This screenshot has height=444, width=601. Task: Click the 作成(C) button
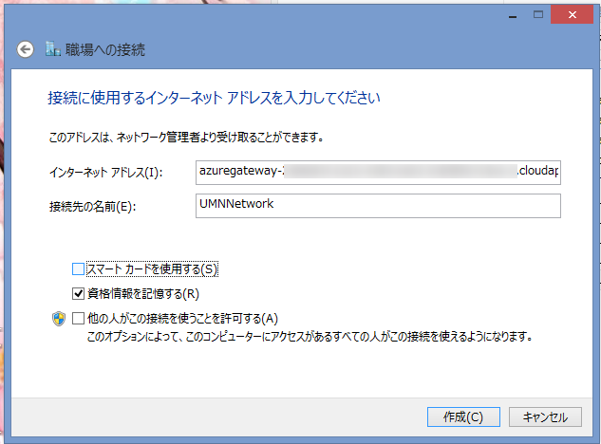463,416
